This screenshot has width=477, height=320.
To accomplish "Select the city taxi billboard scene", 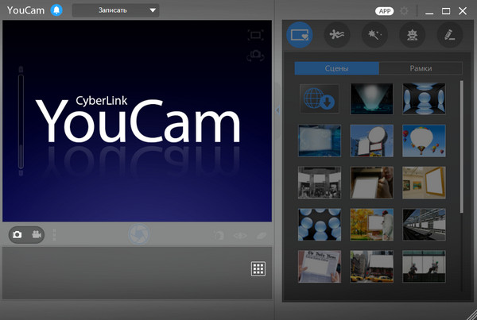I will point(371,267).
